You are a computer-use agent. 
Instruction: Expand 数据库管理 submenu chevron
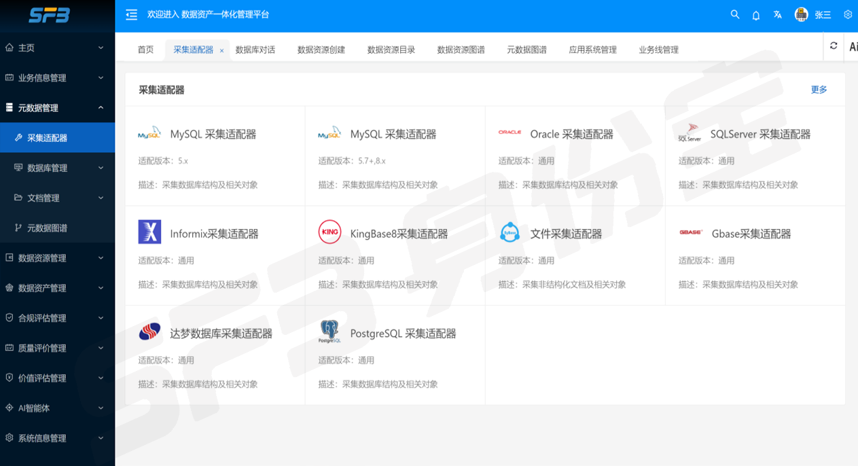(101, 168)
